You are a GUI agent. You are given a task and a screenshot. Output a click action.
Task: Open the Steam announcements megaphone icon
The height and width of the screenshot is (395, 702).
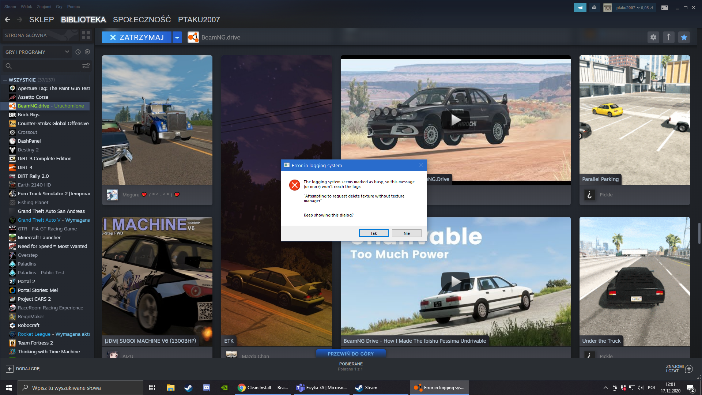580,8
